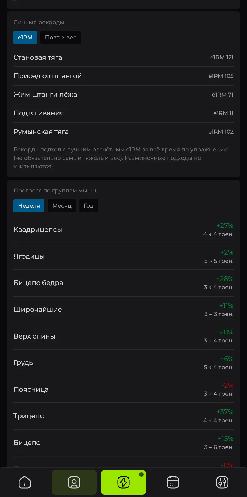Viewport: 247px width, 497px height.
Task: Select the Бицепс бедра row
Action: (124, 283)
